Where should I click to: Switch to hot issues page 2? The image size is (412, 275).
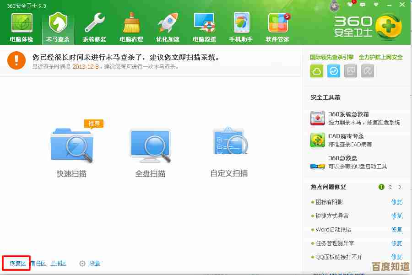pos(390,187)
